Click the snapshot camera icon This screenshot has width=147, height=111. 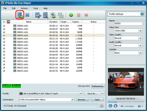coord(139,106)
